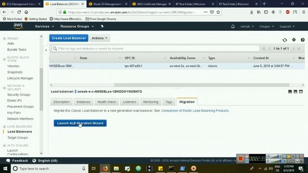Collapse the Auto Scaling sidebar section

(4, 145)
